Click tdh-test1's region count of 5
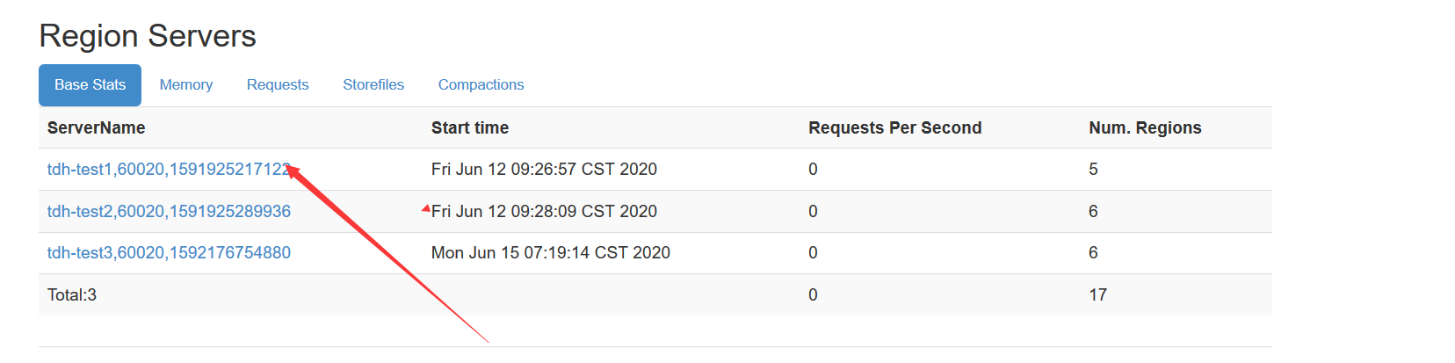1455x363 pixels. (x=1093, y=170)
